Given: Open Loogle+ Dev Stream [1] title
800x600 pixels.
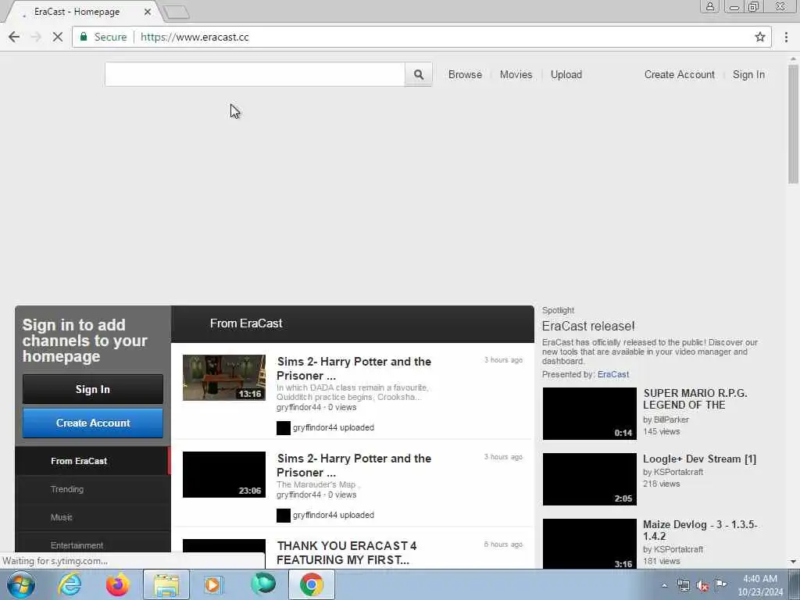Looking at the screenshot, I should point(699,459).
